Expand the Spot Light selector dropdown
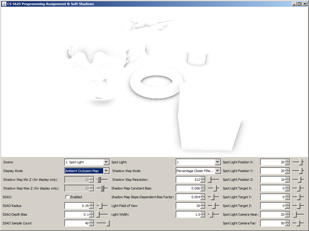Viewport: 309px width, 231px height. click(218, 162)
